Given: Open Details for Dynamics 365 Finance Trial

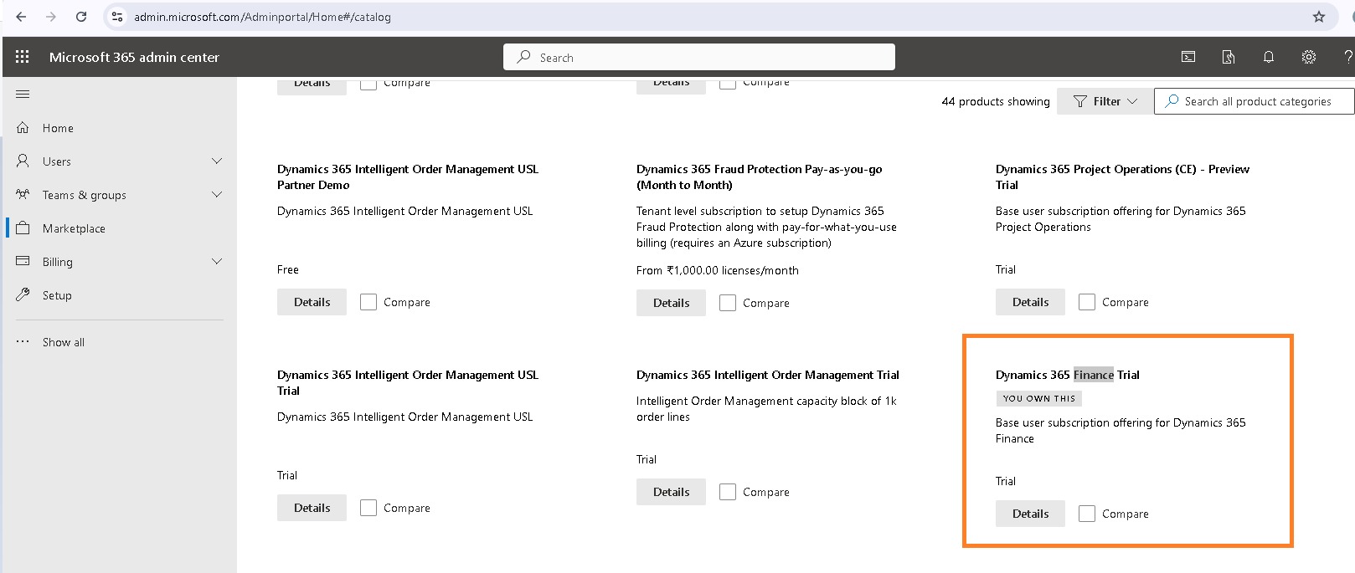Looking at the screenshot, I should point(1030,514).
